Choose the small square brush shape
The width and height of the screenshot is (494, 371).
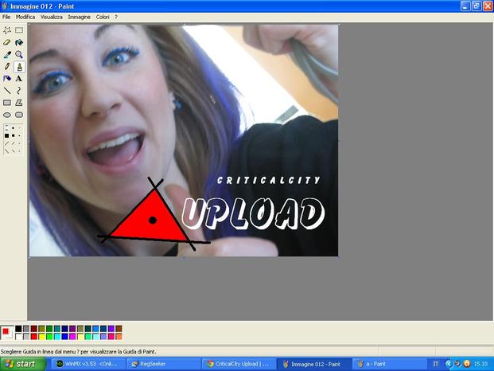click(x=19, y=136)
